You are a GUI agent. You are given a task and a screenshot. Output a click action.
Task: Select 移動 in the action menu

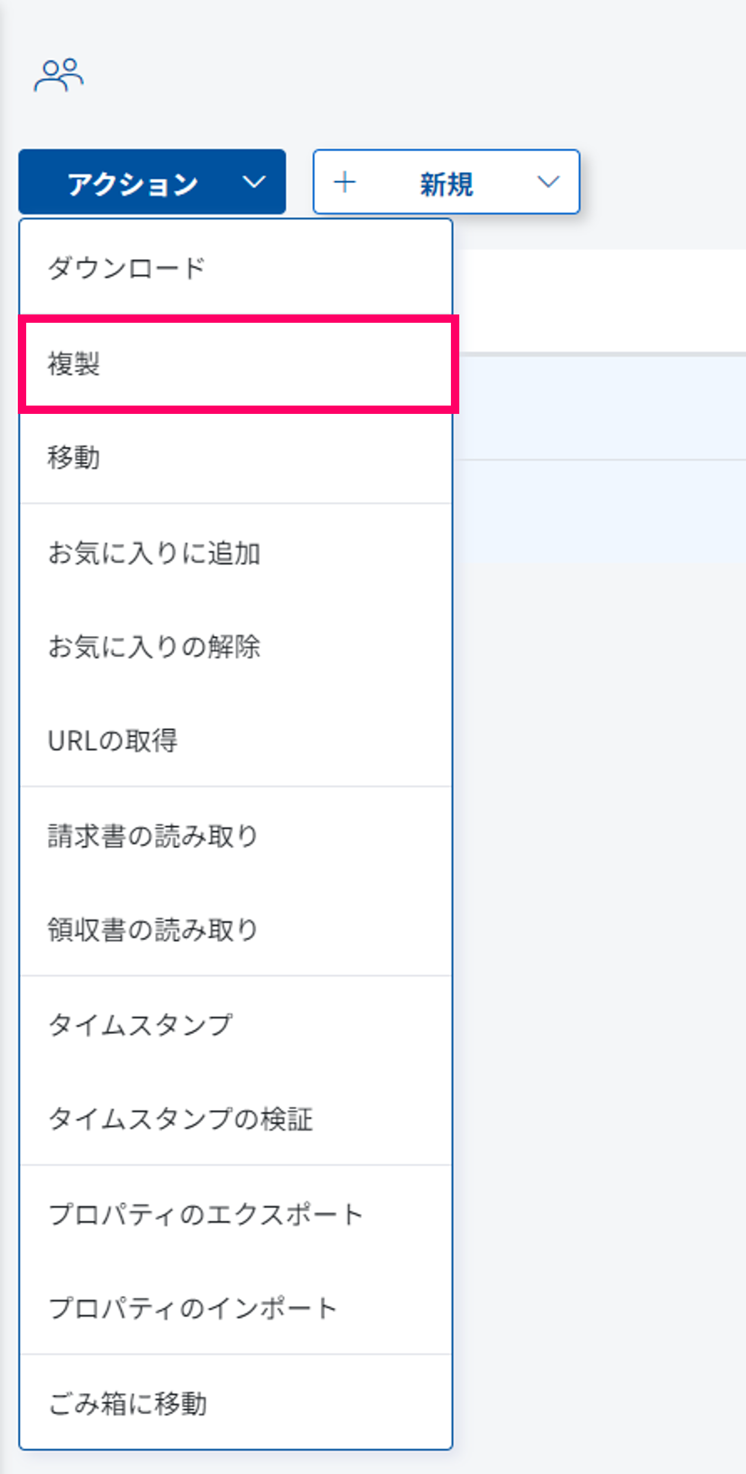[x=74, y=458]
